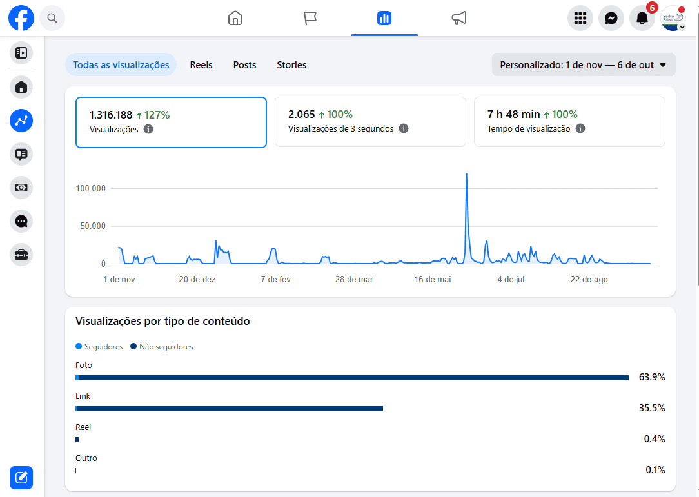Click the 100.000 y-axis label
Viewport: 699px width, 497px height.
(90, 188)
